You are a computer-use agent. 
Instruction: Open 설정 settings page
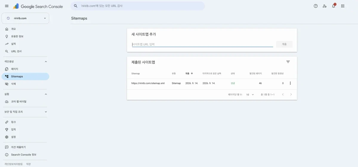(x=25, y=137)
